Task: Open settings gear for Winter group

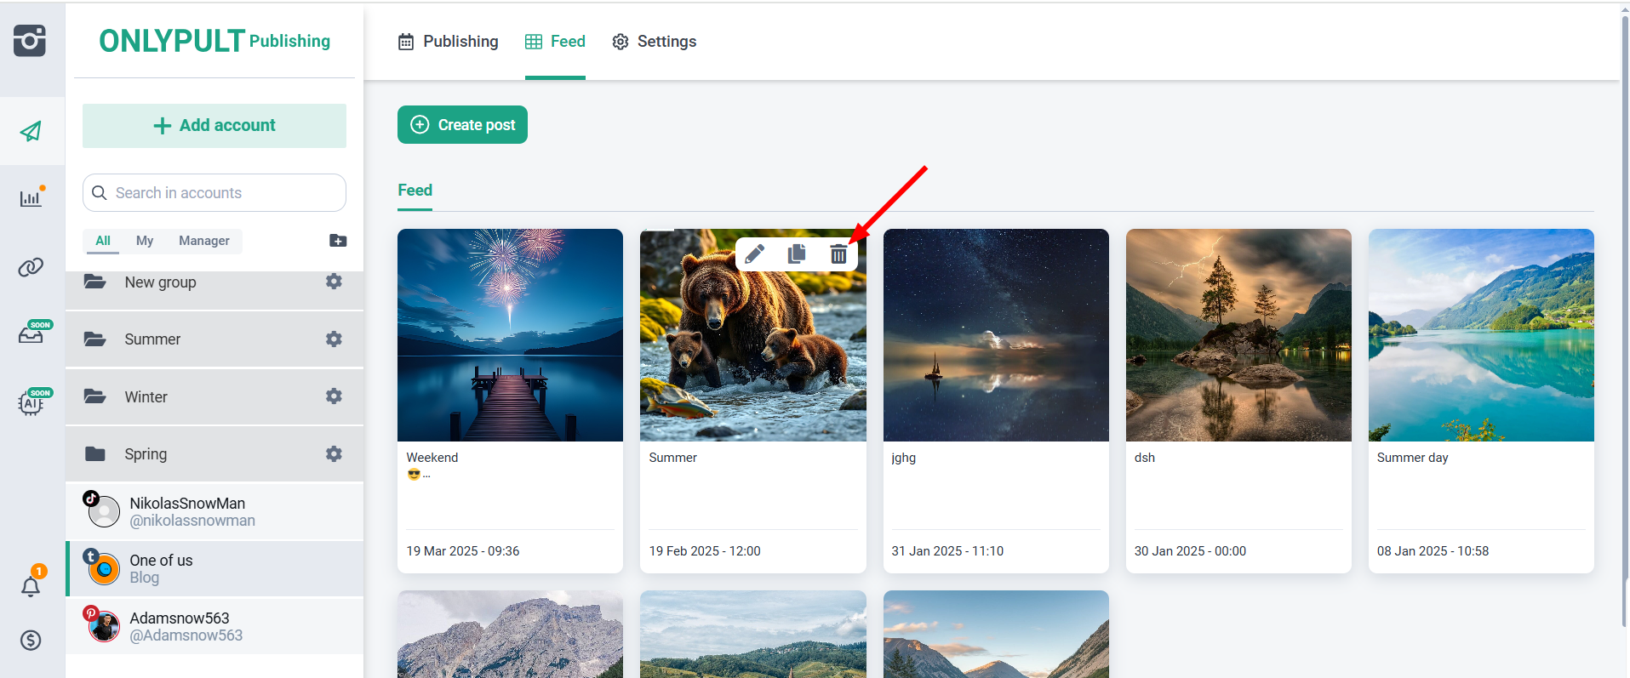Action: pos(334,396)
